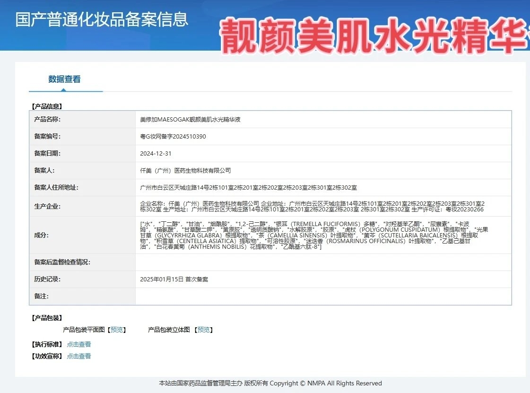This screenshot has width=530, height=393.
Task: Click the 【产品包装】 section heading
Action: (x=47, y=318)
